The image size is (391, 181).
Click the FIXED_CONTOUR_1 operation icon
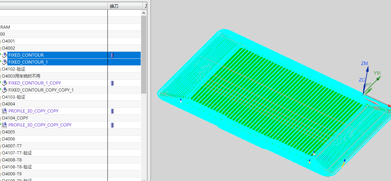tap(5, 62)
